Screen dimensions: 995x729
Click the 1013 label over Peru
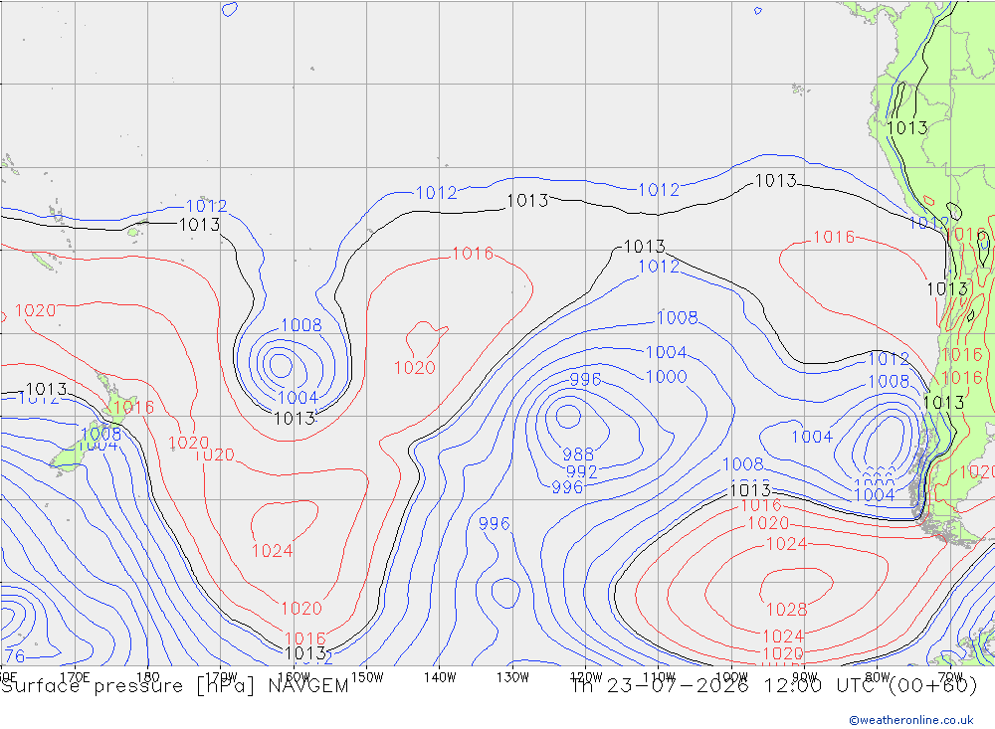[x=906, y=128]
